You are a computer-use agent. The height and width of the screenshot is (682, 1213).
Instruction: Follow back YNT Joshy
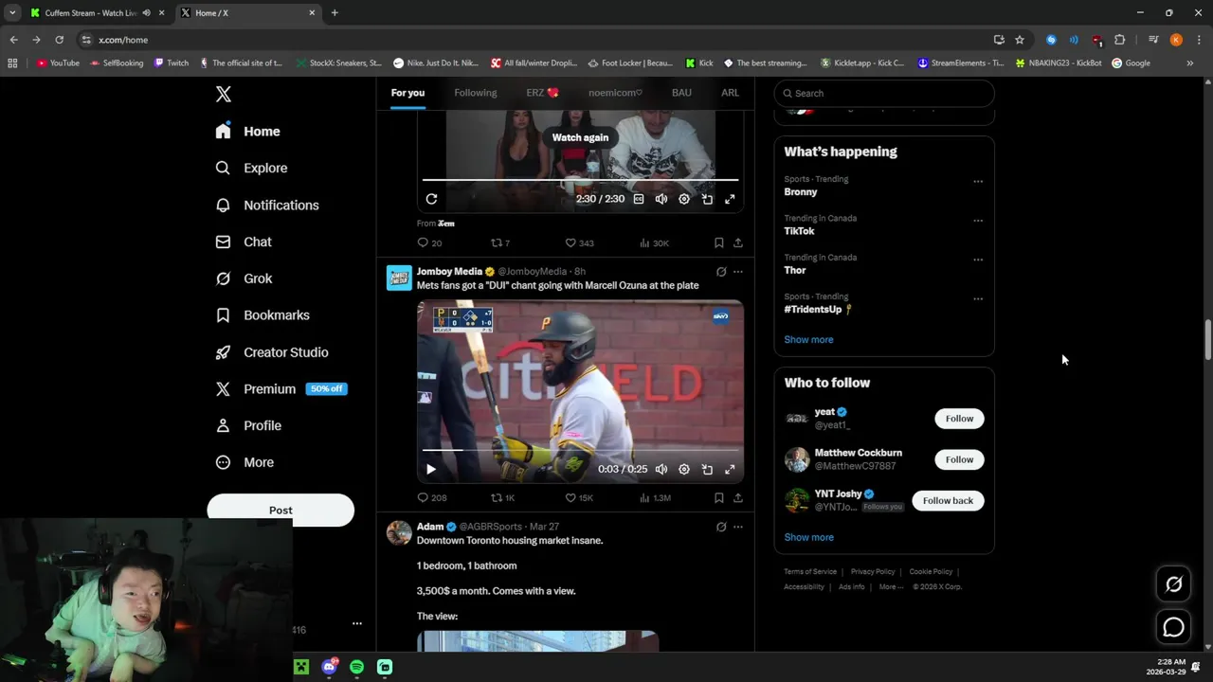pyautogui.click(x=948, y=500)
